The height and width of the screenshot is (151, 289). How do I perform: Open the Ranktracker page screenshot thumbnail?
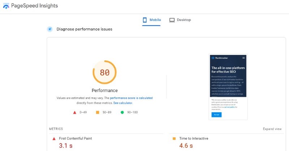click(228, 87)
